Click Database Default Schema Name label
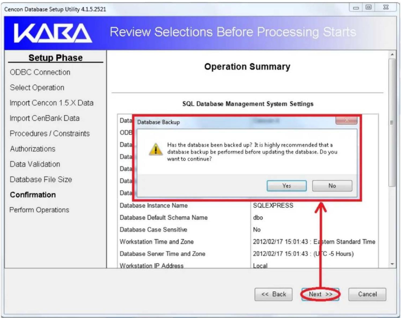Screen dimensions: 401x318 (x=164, y=218)
